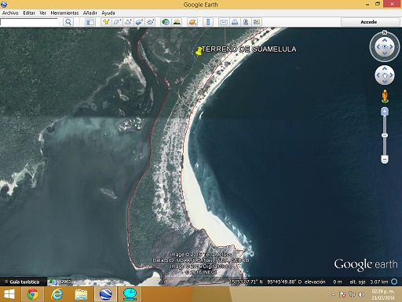Viewport: 402px width, 302px height.
Task: Select the Add Polygon tool
Action: pyautogui.click(x=117, y=22)
